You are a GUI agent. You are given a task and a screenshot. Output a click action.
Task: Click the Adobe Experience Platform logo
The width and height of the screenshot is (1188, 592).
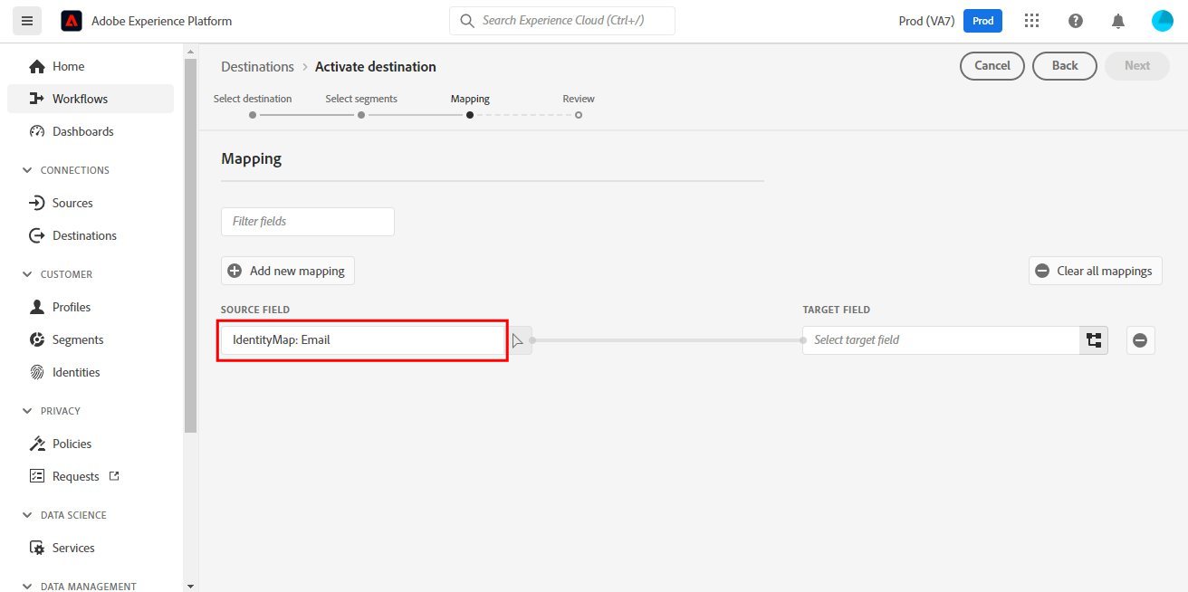(72, 21)
